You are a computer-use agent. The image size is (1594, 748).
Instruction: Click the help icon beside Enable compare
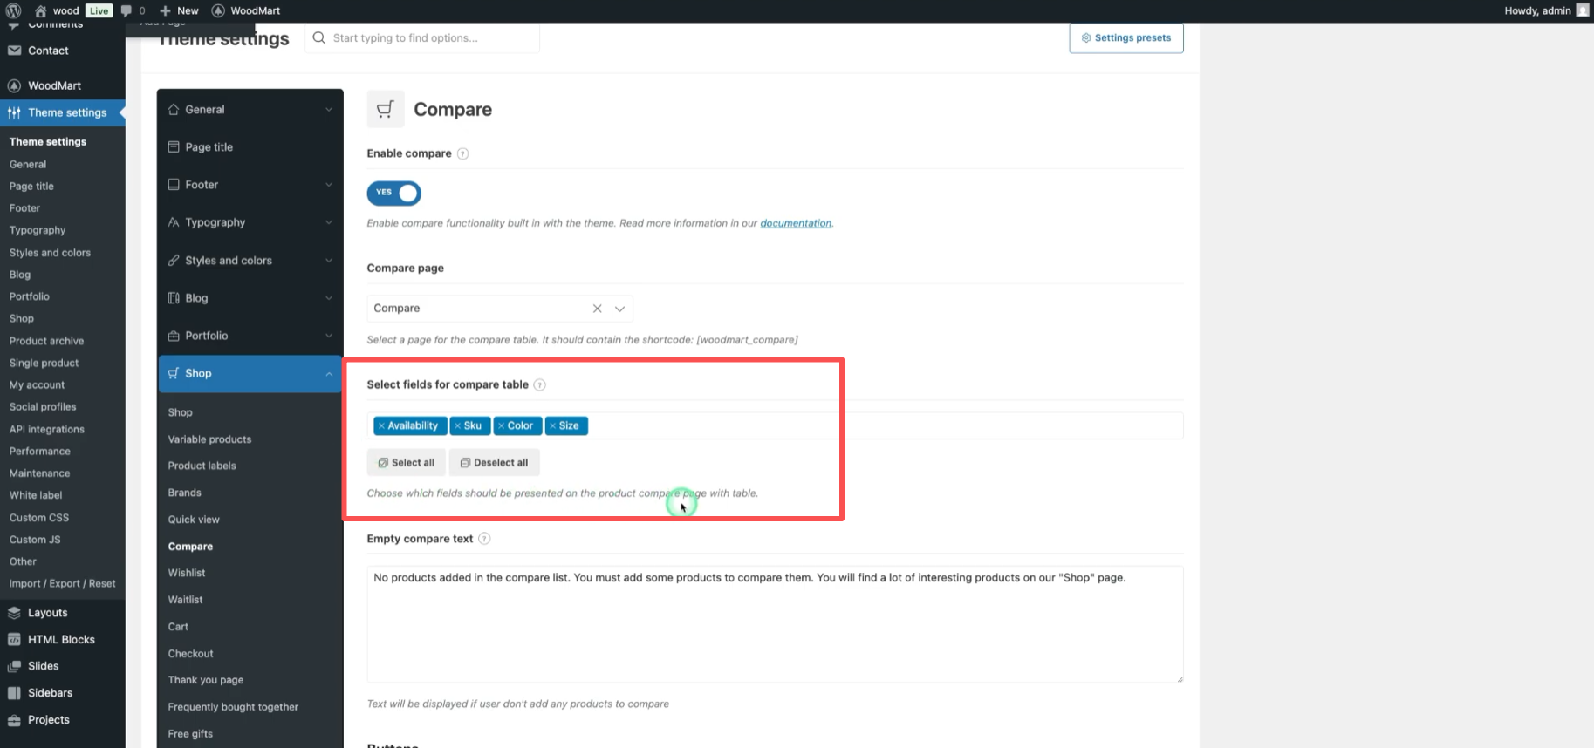[462, 153]
